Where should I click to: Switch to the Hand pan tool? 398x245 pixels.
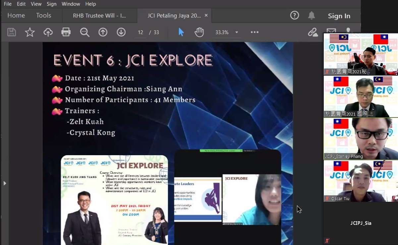tap(199, 32)
